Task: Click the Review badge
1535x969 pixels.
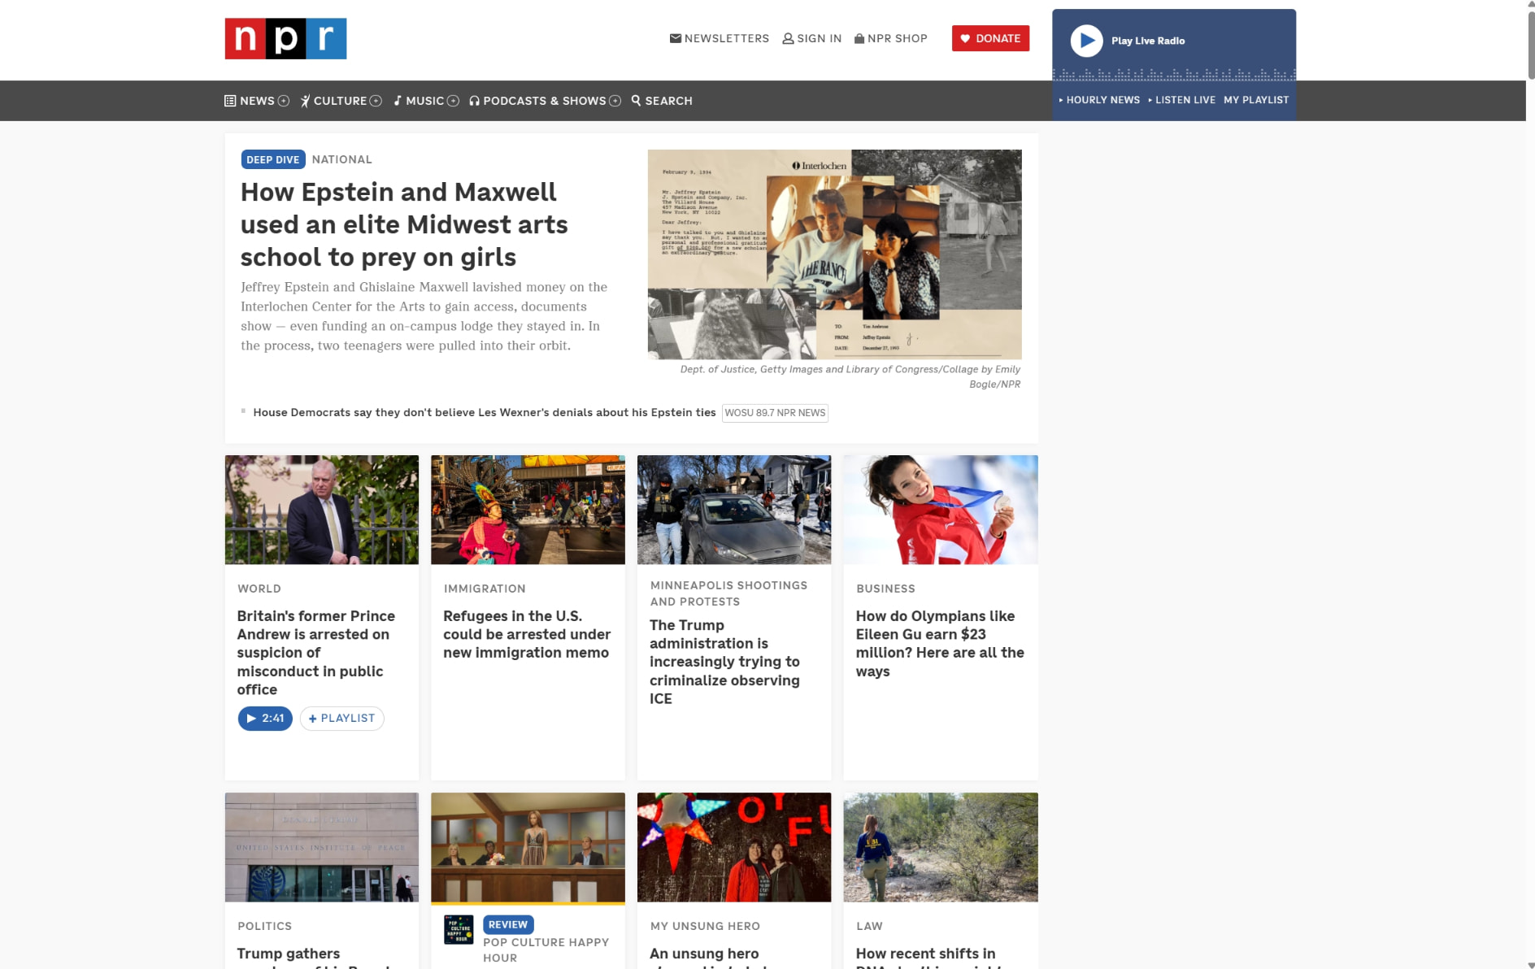Action: (x=508, y=924)
